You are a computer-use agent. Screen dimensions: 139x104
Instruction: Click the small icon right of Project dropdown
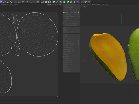point(56,5)
